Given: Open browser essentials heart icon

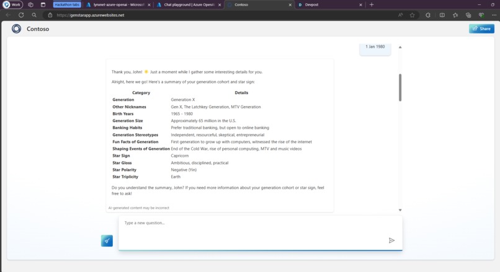Looking at the screenshot, I should 481,15.
